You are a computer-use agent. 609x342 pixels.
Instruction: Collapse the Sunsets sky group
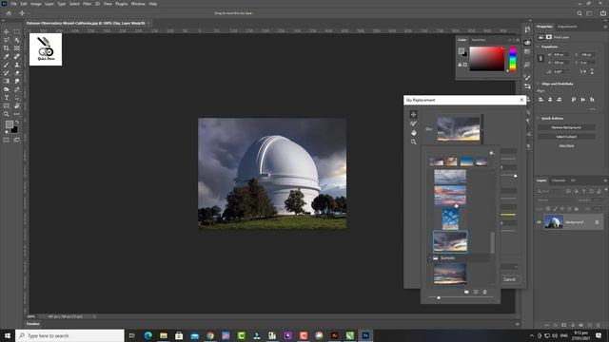pyautogui.click(x=430, y=257)
